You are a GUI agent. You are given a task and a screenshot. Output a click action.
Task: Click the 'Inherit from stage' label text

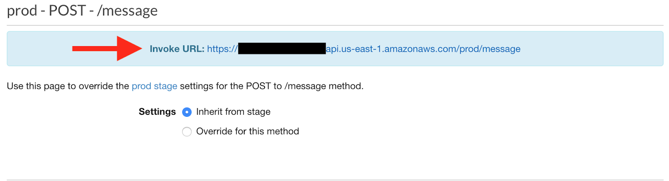233,112
